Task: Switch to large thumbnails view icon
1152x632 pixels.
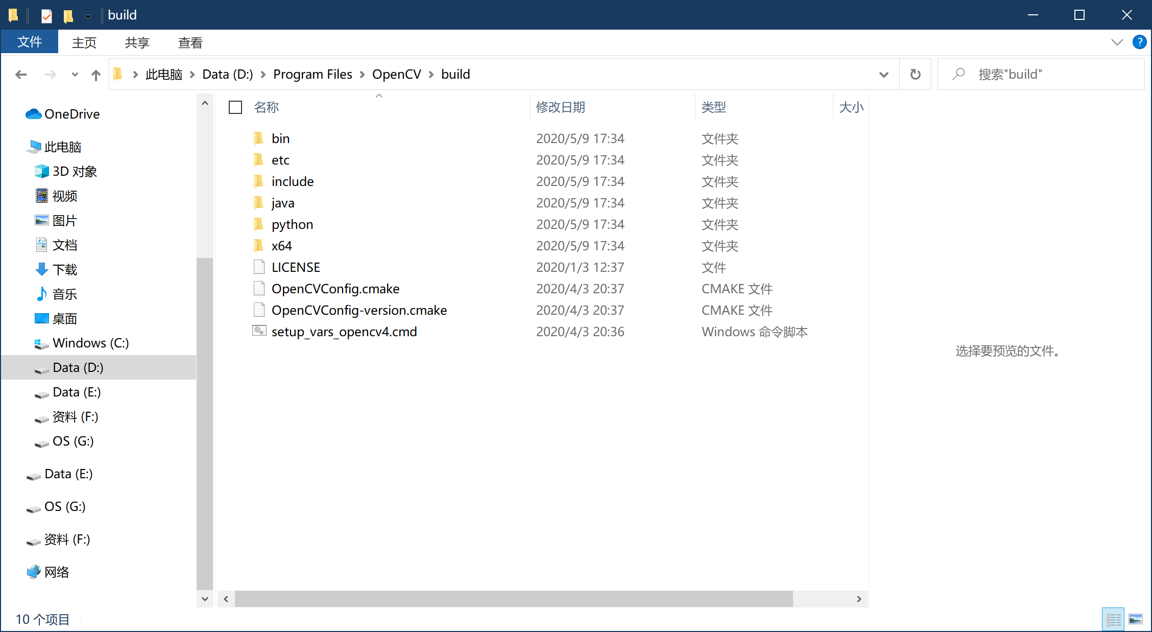Action: [1136, 620]
